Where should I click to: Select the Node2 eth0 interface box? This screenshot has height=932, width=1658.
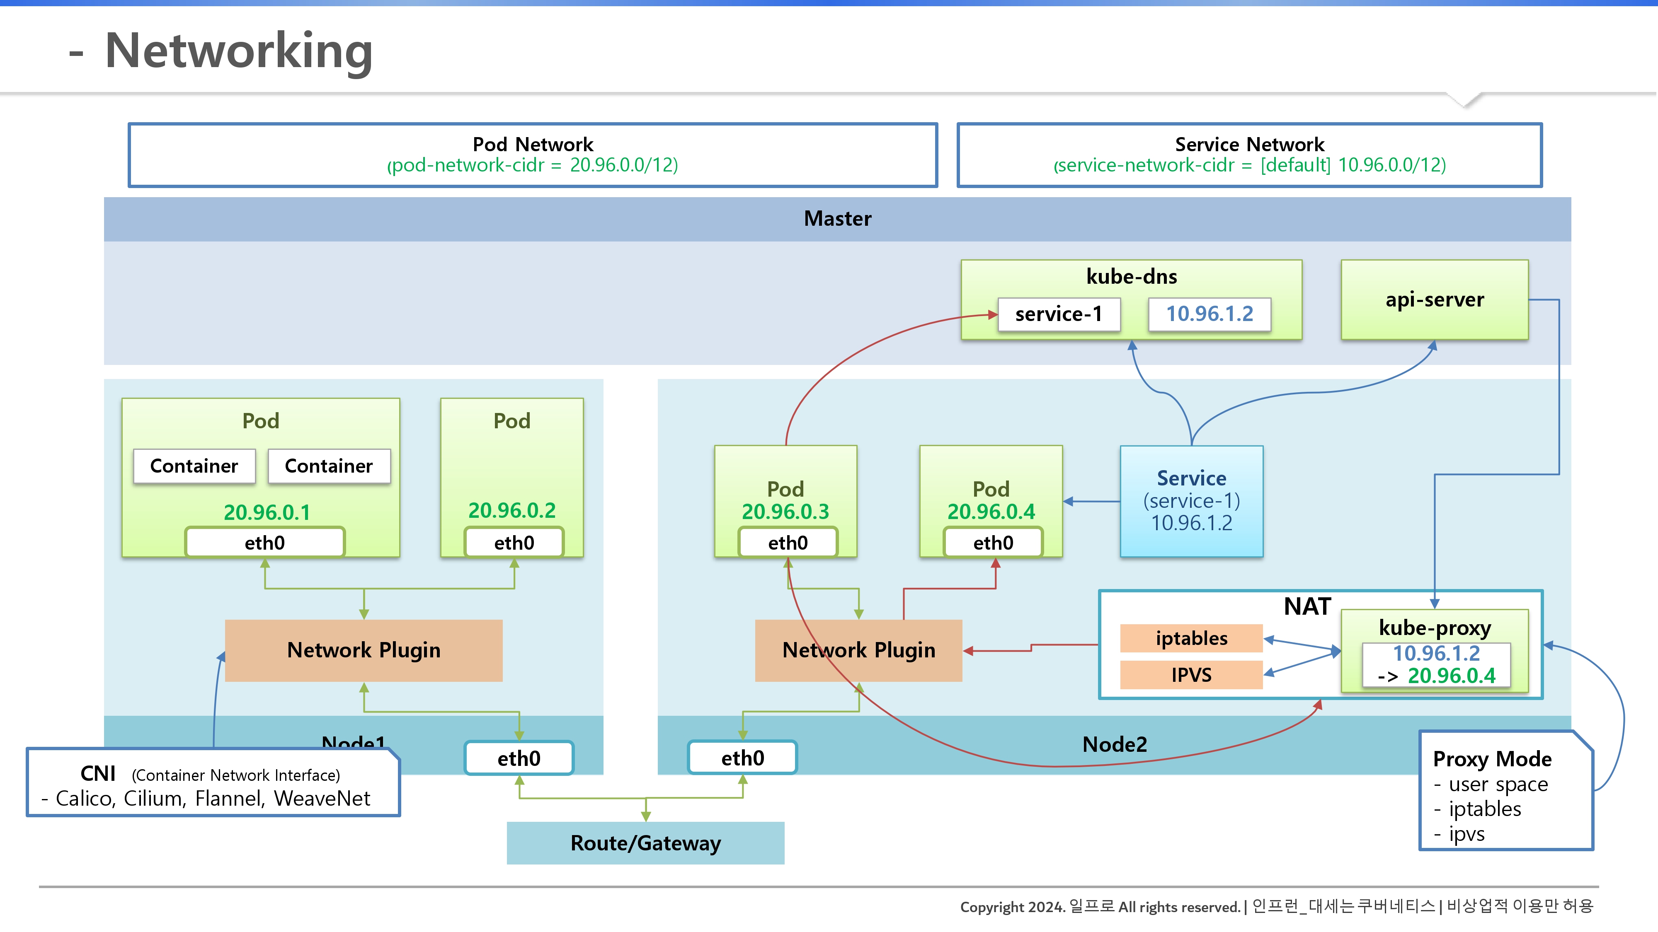(742, 758)
